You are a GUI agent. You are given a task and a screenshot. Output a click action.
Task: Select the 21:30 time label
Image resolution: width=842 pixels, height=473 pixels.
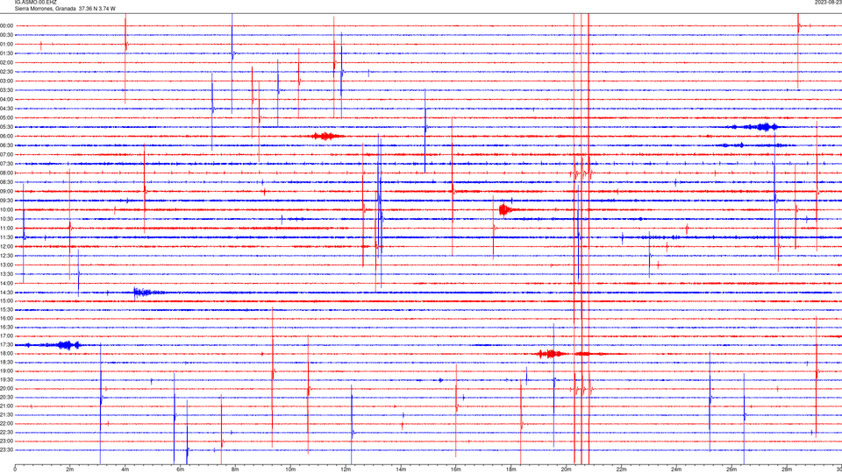coord(7,415)
